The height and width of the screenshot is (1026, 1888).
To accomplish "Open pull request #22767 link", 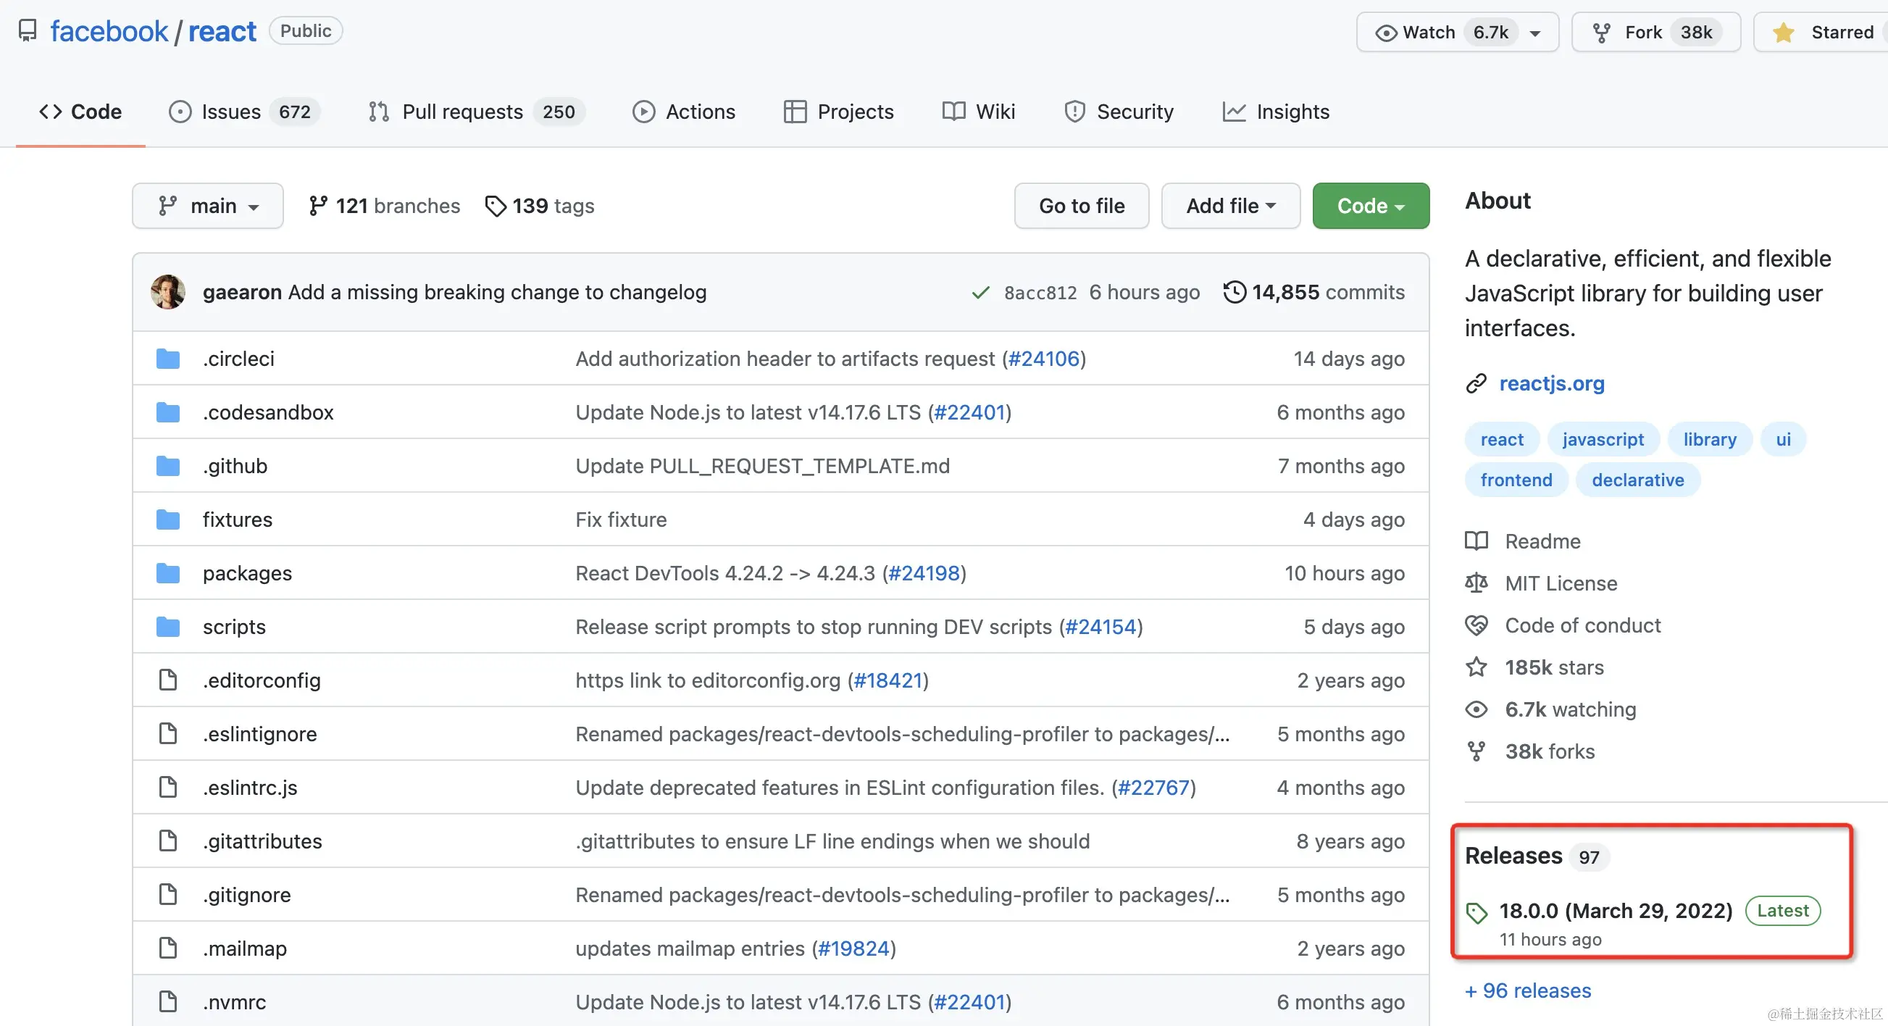I will click(x=1153, y=787).
